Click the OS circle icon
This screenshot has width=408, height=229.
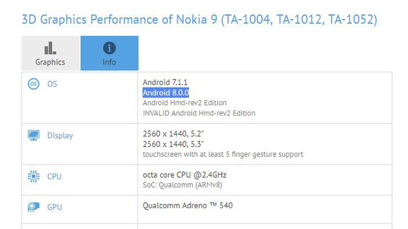(34, 84)
